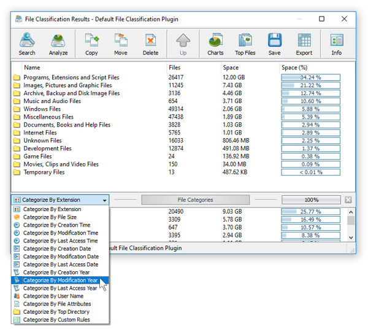Select Categorize By File Size option
368x329 pixels.
(60, 217)
